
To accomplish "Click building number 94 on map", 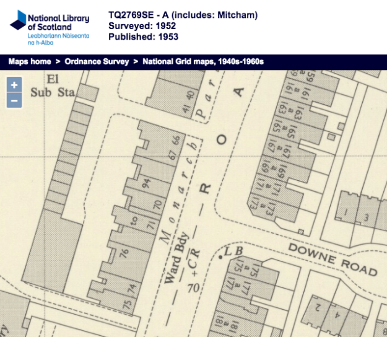I will [147, 183].
